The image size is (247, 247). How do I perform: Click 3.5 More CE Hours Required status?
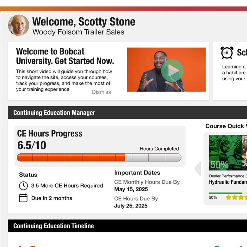click(67, 186)
